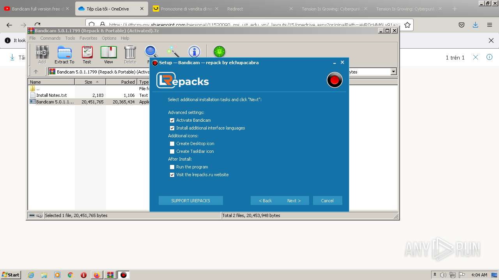This screenshot has width=499, height=280.
Task: Open the WinRAR Favorites menu
Action: [88, 38]
